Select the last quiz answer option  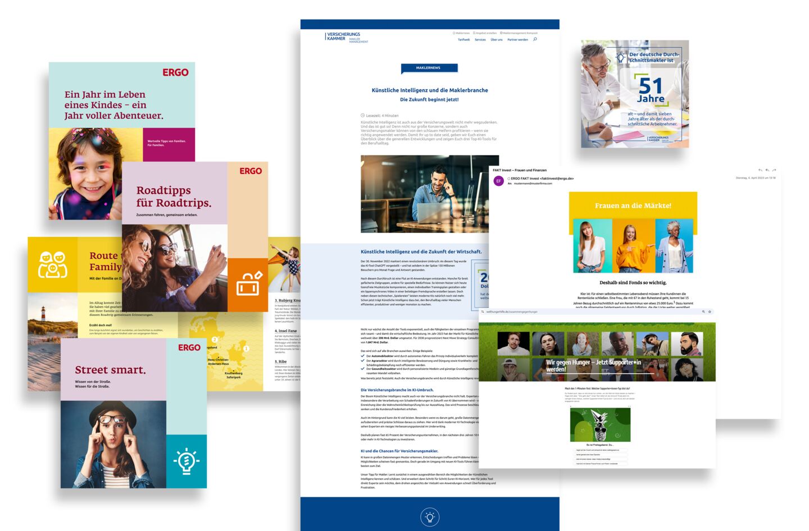[600, 464]
